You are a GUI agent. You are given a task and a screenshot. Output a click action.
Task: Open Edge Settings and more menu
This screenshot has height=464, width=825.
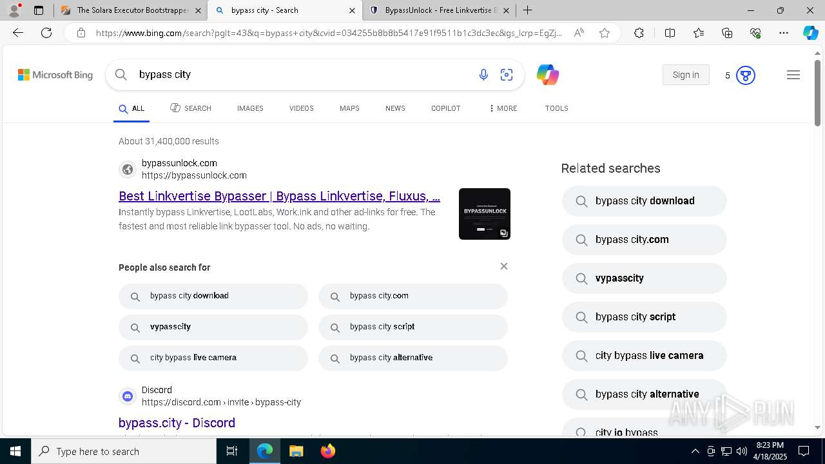(784, 33)
